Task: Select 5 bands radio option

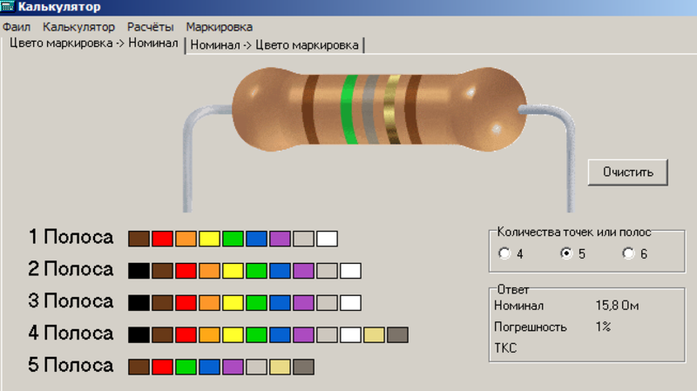Action: [566, 253]
